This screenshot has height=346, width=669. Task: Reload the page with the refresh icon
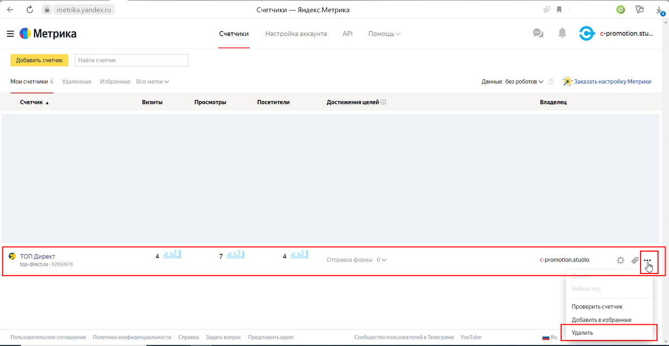30,9
